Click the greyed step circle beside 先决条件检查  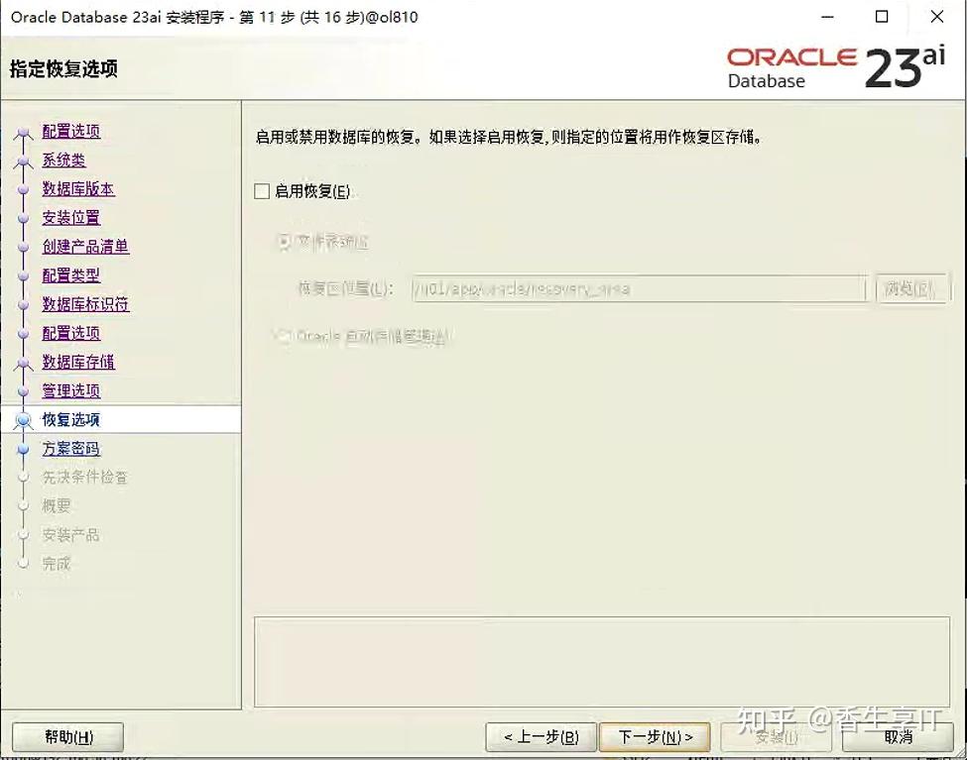tap(22, 477)
